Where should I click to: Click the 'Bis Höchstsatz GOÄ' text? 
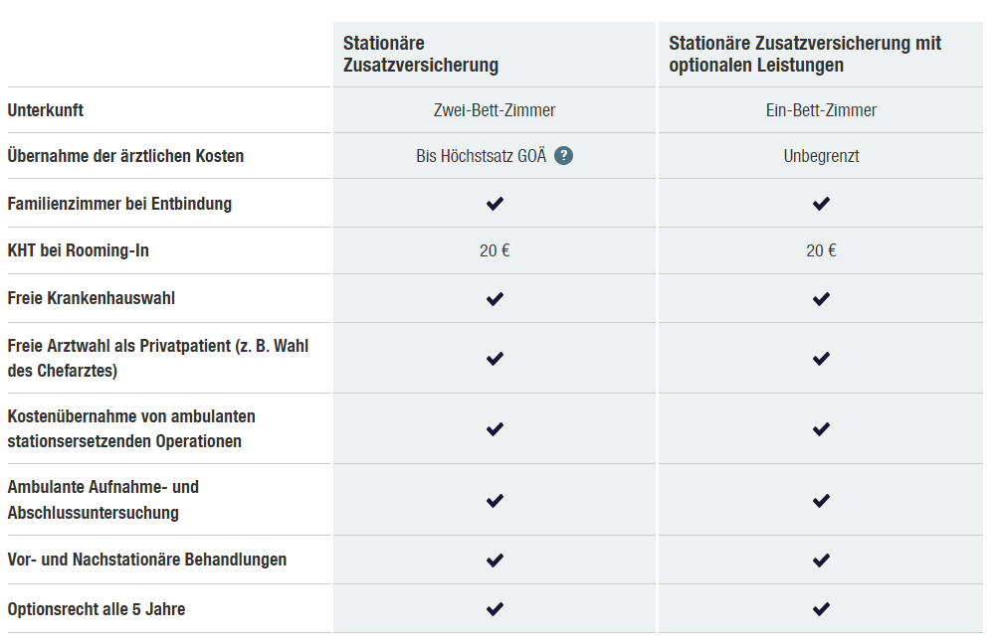[482, 156]
